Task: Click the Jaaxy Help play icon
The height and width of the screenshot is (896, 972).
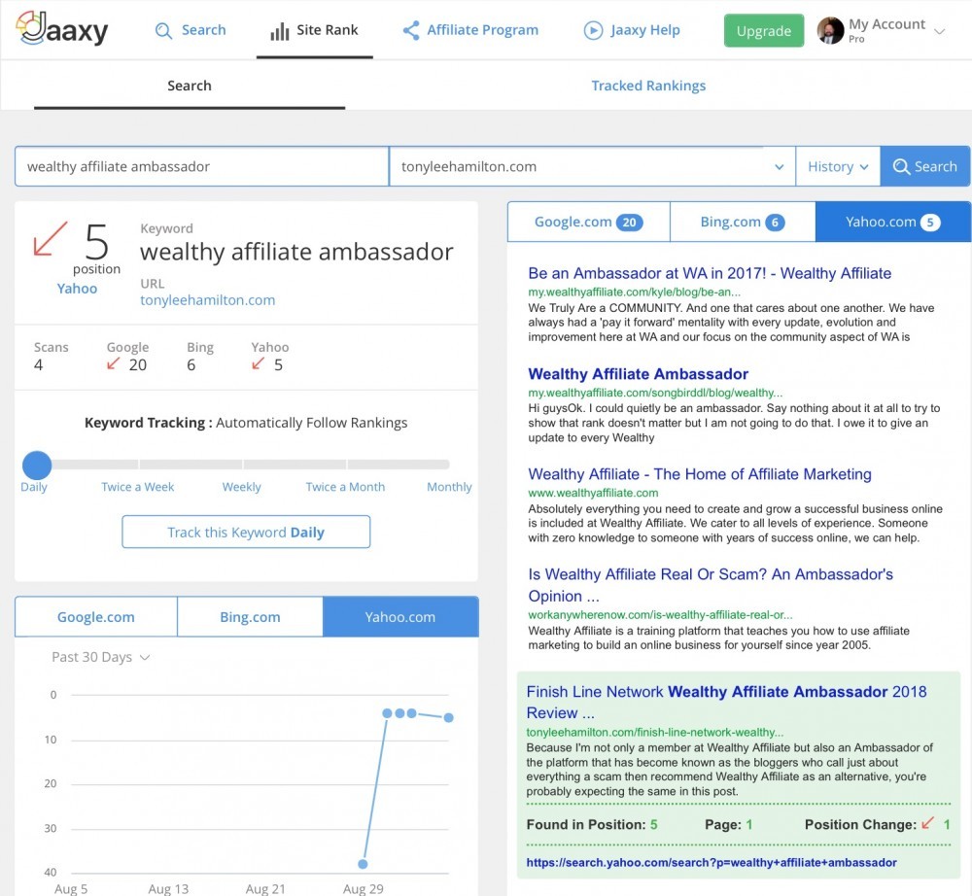Action: click(593, 30)
